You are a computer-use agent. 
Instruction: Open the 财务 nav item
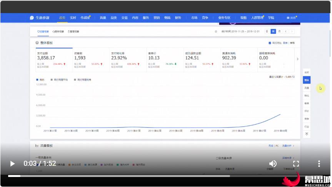tap(178, 18)
